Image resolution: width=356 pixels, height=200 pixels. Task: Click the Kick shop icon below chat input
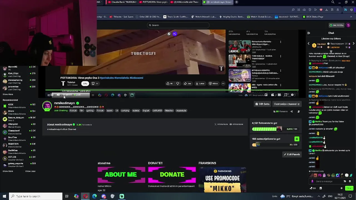point(321,188)
